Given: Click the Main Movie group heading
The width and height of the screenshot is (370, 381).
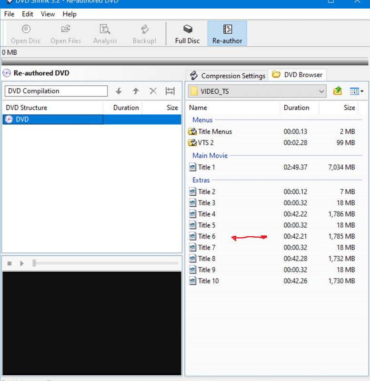Looking at the screenshot, I should pos(210,156).
